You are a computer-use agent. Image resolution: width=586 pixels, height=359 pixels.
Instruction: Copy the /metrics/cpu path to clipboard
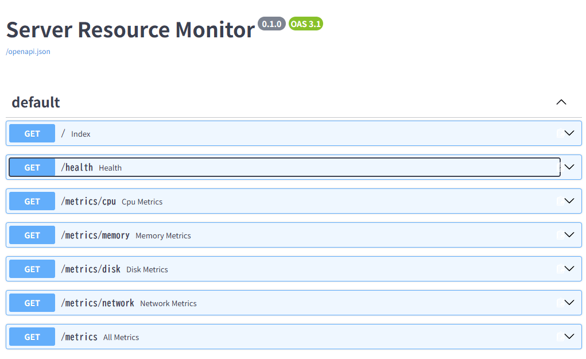click(x=560, y=201)
